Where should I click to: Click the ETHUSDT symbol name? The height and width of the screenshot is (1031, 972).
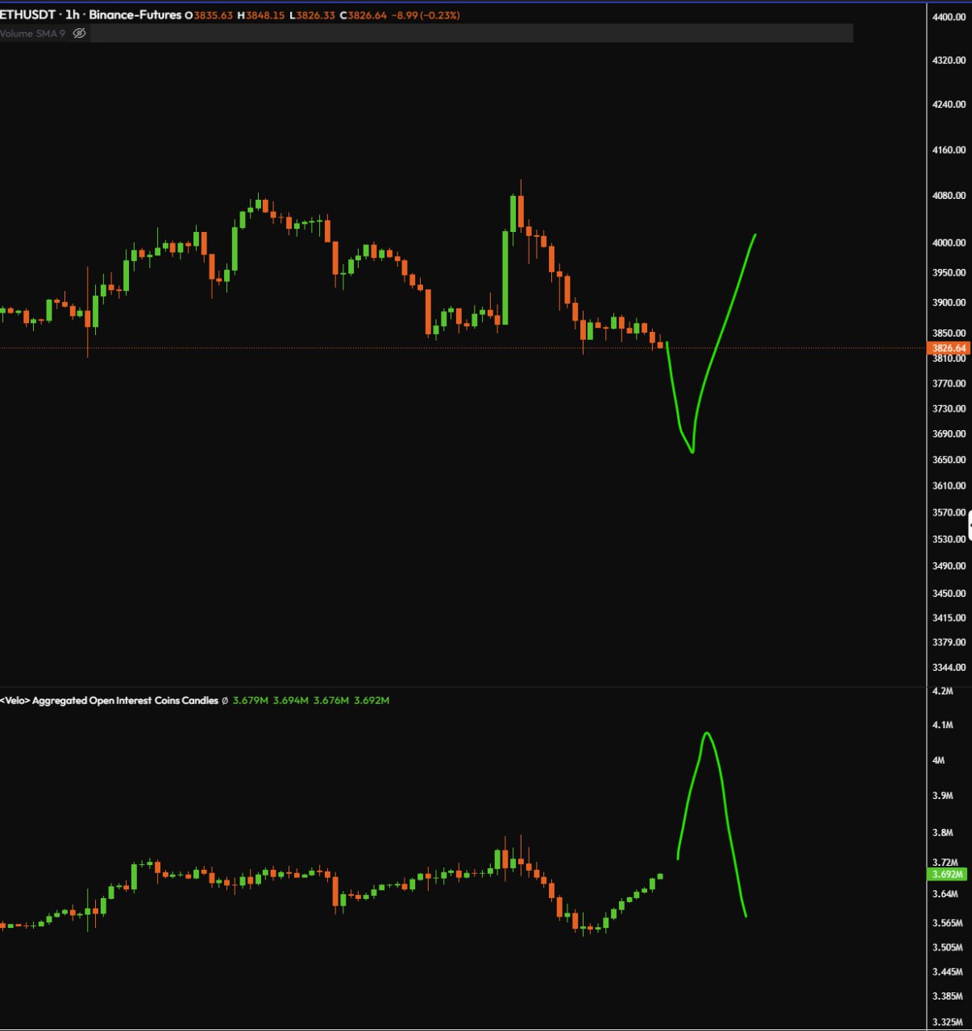pos(27,14)
